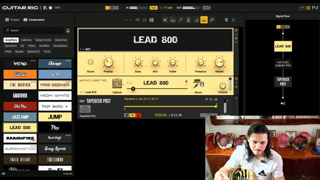Click the library browser icon beside logo
Image resolution: width=320 pixels, height=180 pixels.
click(45, 8)
